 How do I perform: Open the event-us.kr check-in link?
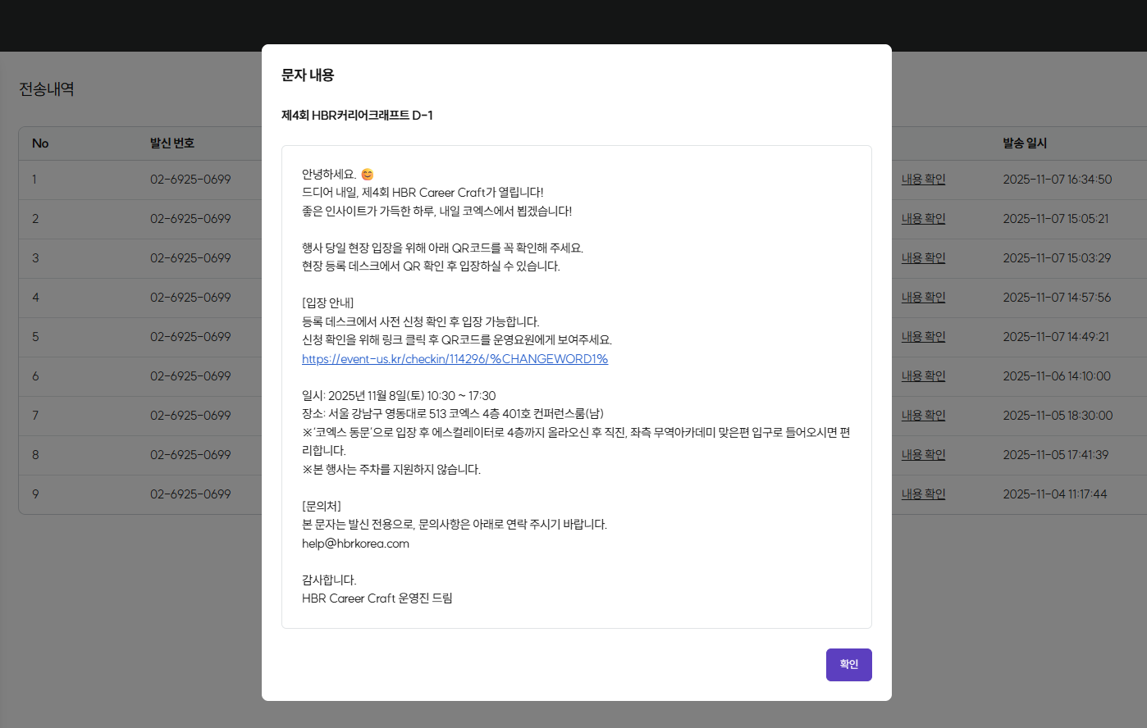[455, 359]
